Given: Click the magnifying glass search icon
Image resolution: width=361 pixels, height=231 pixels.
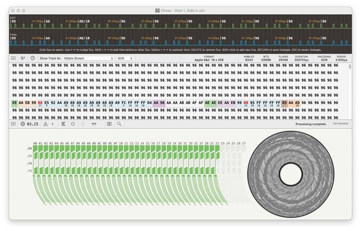Looking at the screenshot, I should pyautogui.click(x=119, y=124).
